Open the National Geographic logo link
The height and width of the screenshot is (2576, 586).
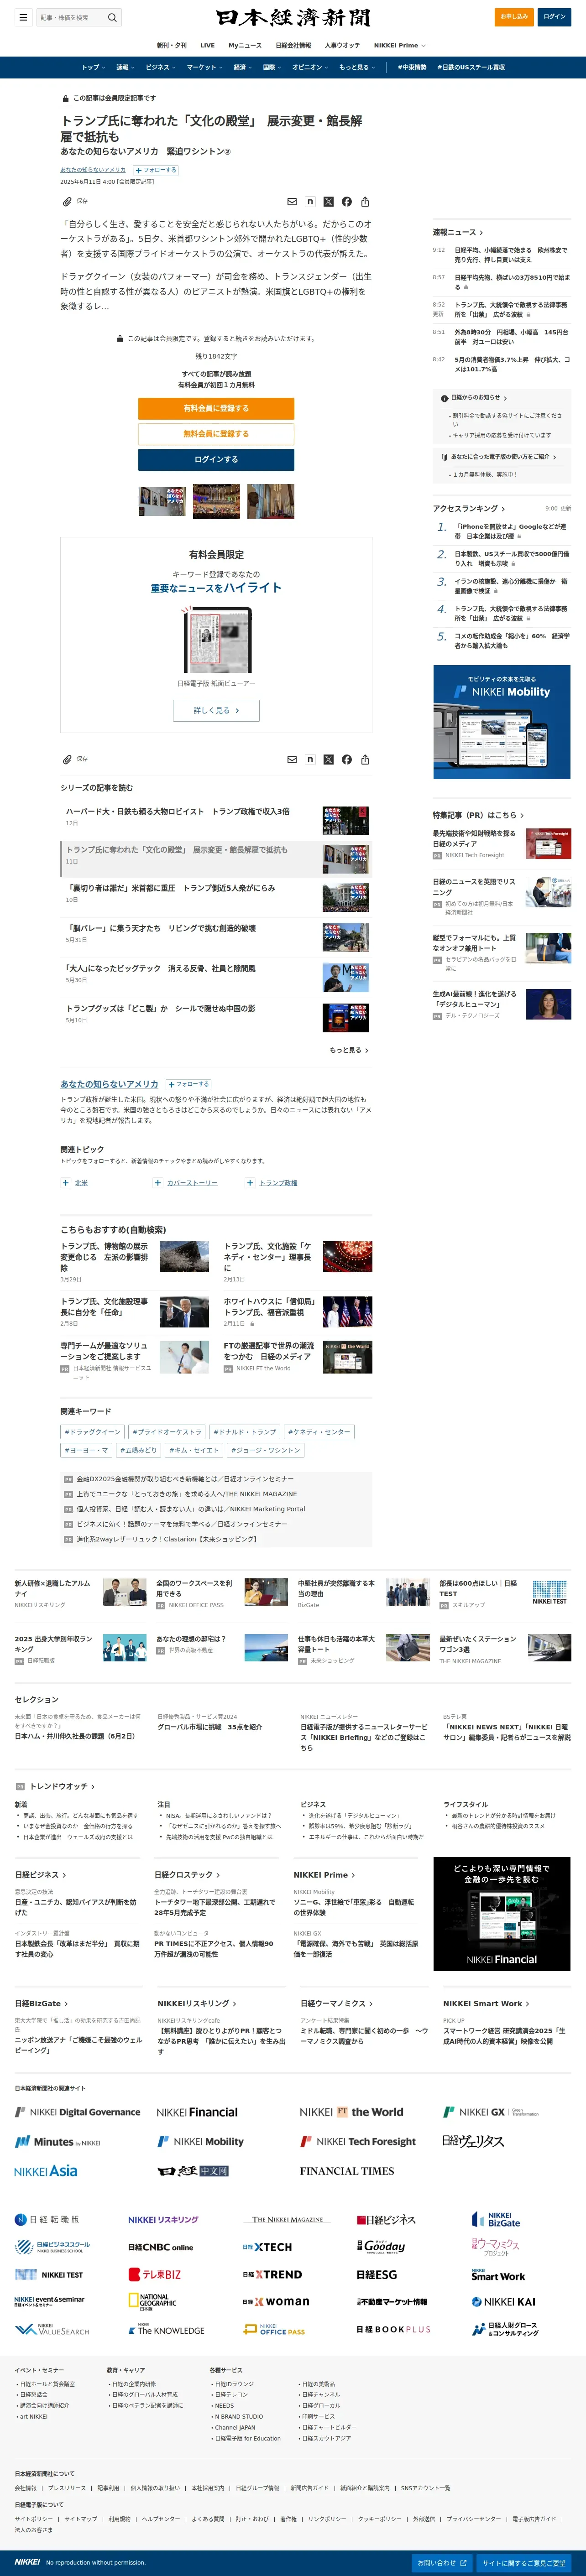(152, 2302)
